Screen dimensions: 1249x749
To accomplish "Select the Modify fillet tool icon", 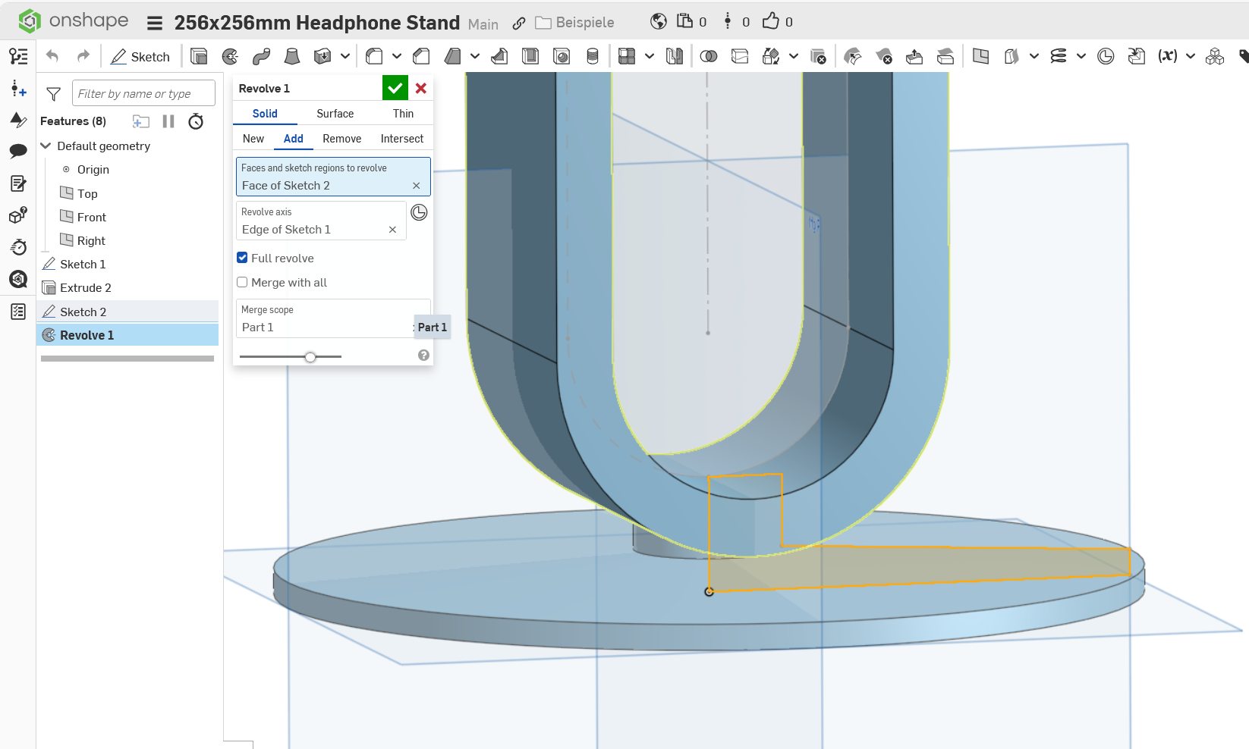I will click(x=853, y=56).
